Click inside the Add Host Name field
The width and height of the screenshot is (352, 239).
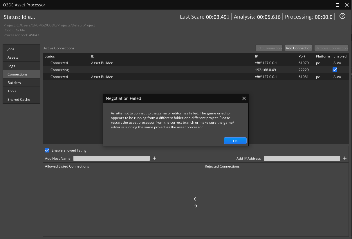pos(111,158)
